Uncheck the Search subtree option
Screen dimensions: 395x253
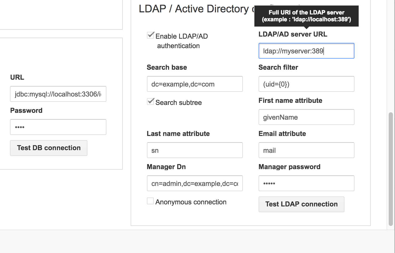pos(150,101)
